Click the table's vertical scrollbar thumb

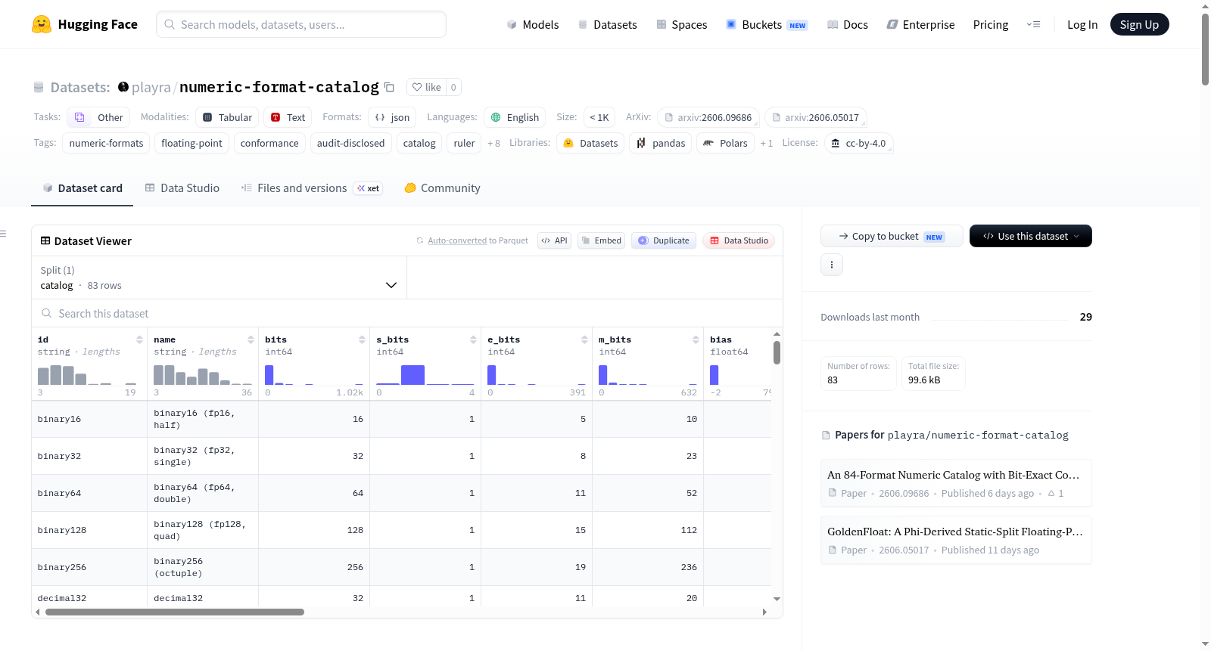[x=777, y=352]
